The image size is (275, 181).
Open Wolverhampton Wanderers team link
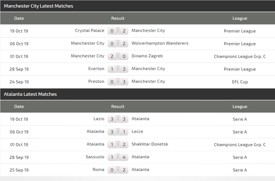pos(160,43)
